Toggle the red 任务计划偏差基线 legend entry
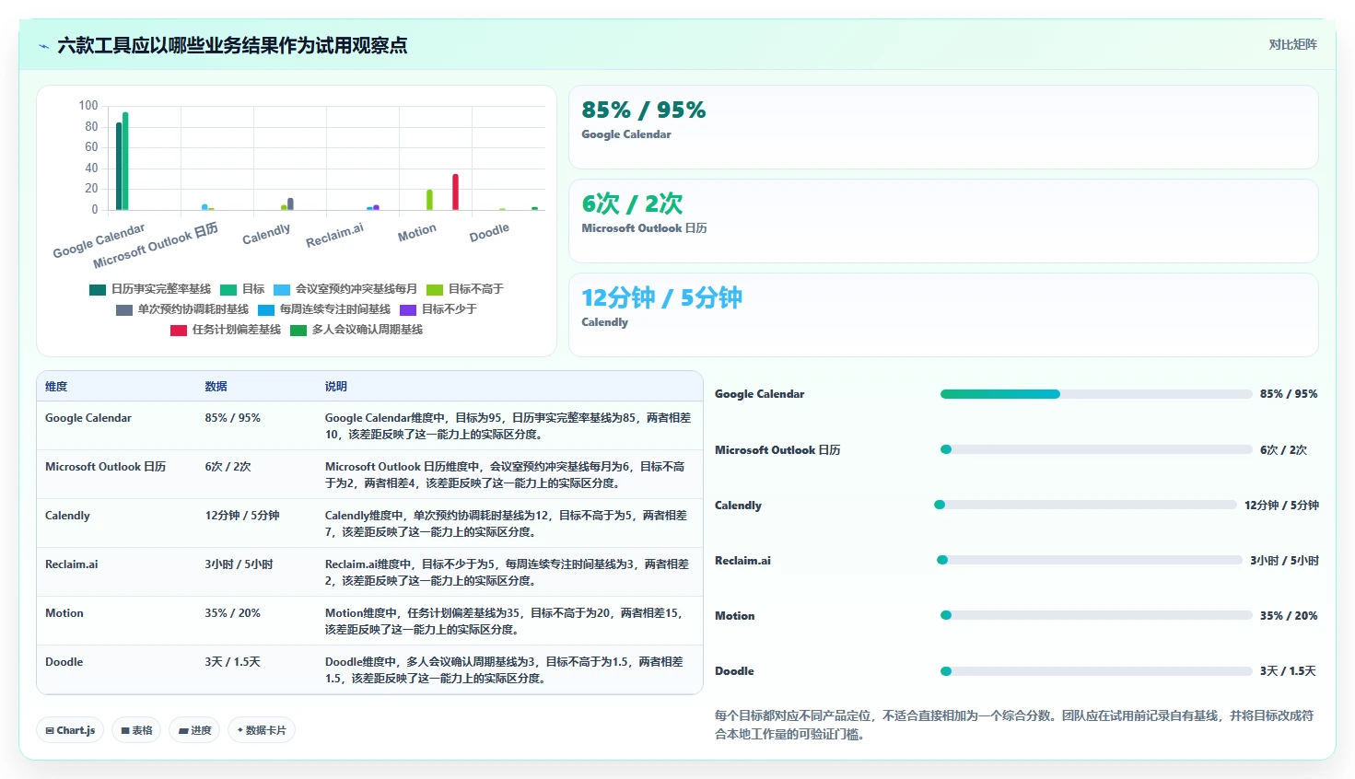Screen dimensions: 1355x779 226,330
